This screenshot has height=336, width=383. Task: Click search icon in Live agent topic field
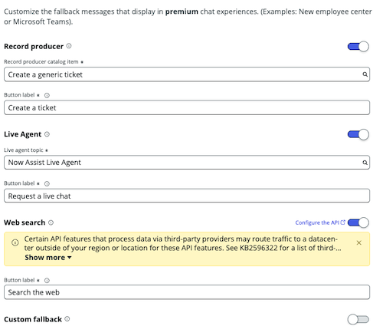(365, 163)
